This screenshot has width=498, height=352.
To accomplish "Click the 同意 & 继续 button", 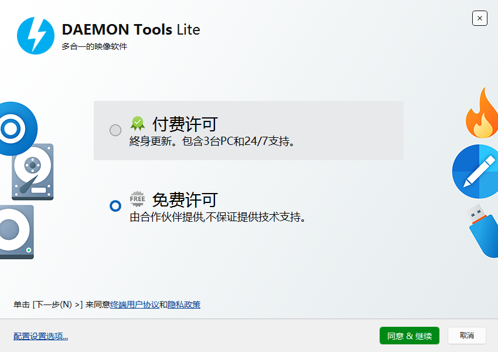I will tap(409, 336).
